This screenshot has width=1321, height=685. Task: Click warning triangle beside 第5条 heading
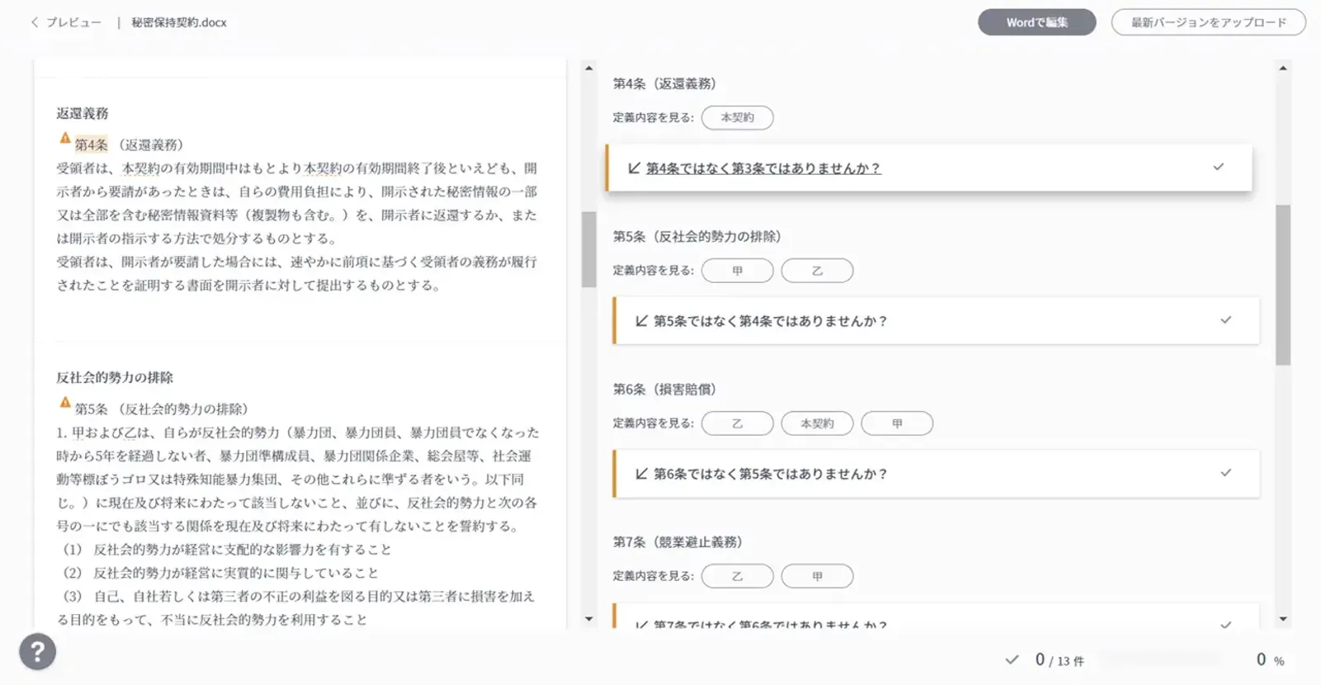pos(64,403)
